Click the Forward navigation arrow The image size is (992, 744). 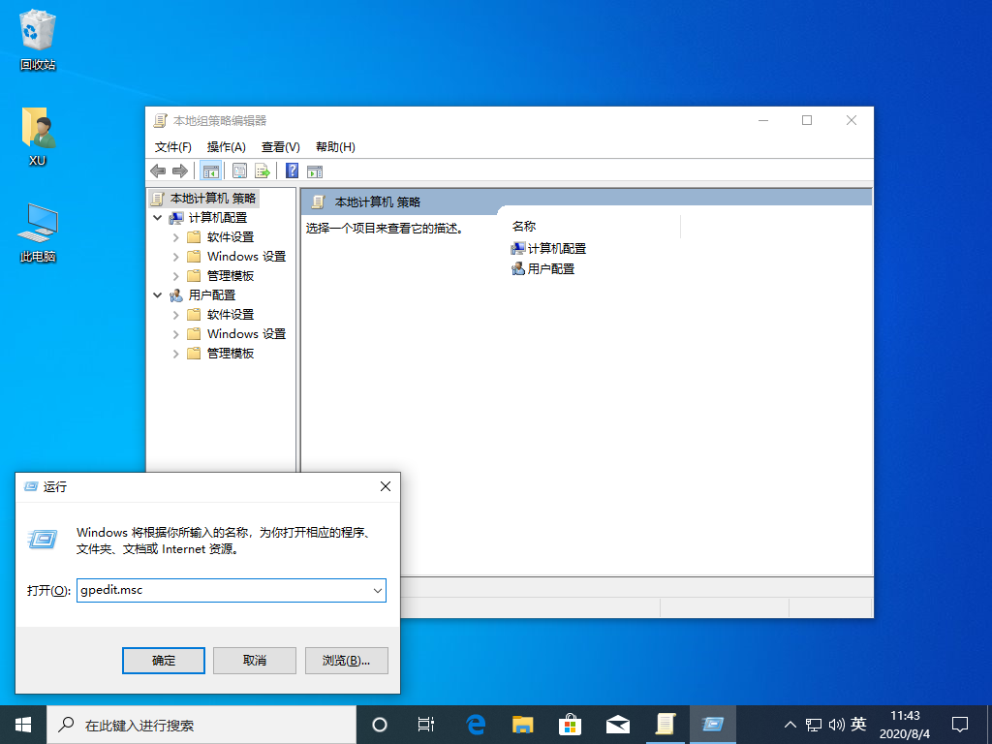[180, 170]
